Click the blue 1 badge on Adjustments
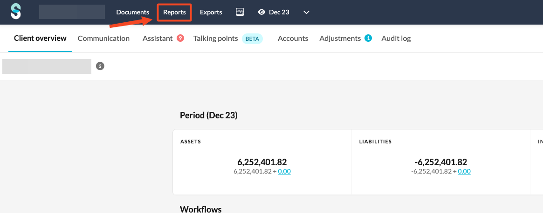 click(368, 38)
